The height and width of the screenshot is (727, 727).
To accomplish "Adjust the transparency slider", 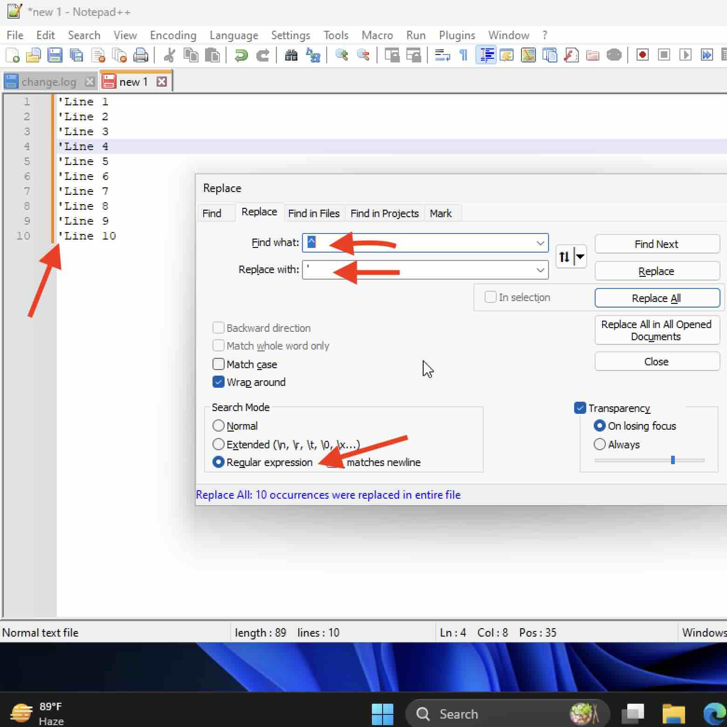I will (672, 460).
